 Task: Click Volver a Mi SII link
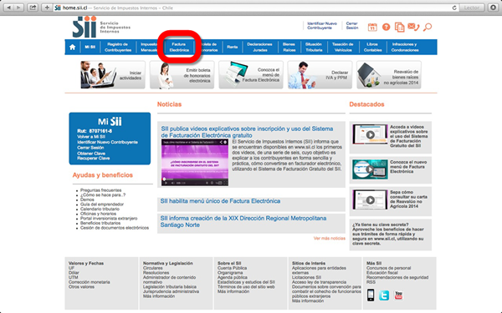(x=91, y=137)
